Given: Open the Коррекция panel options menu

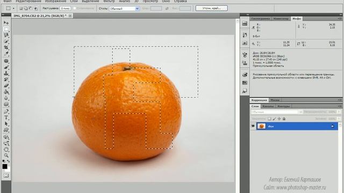Looking at the screenshot, I should [340, 100].
